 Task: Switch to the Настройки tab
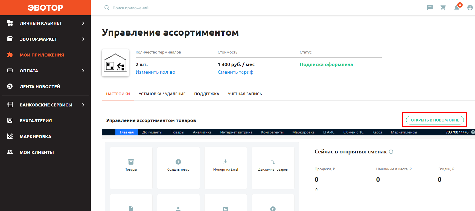118,94
